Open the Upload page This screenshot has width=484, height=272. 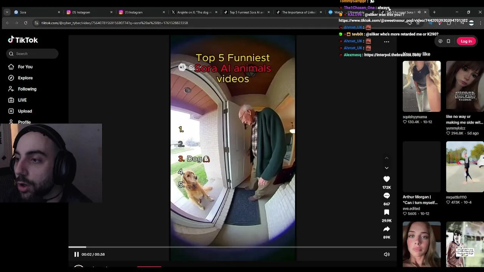pos(25,111)
